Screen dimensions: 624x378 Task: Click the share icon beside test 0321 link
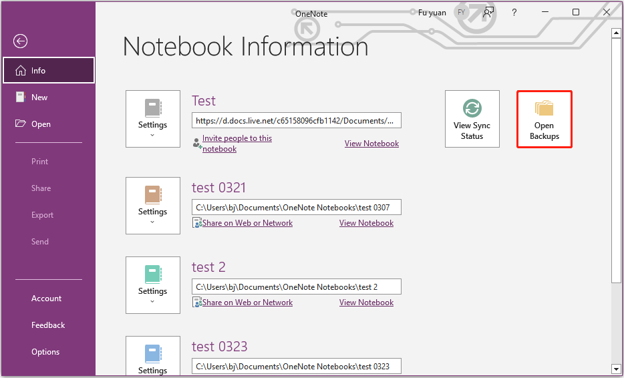coord(197,223)
